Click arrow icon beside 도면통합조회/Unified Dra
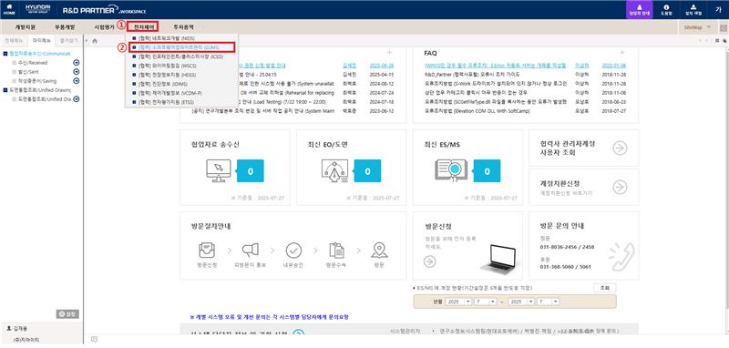 click(77, 99)
